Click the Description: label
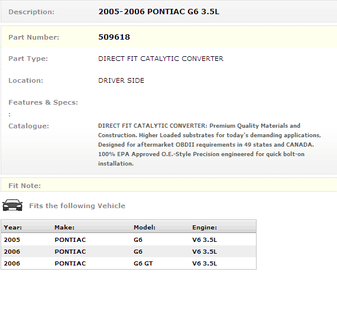Screen dimensions: 337x314 [31, 12]
